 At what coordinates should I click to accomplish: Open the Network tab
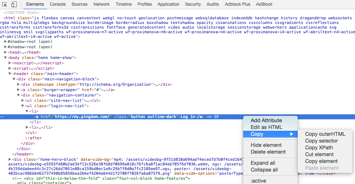[101, 4]
